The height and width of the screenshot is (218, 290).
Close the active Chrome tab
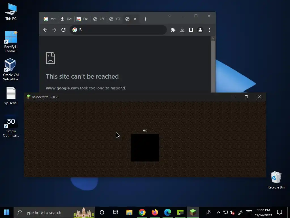coord(135,19)
